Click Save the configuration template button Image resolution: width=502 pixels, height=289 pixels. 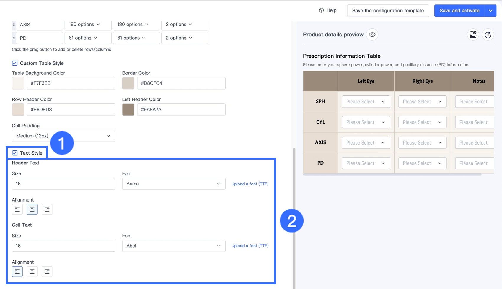point(388,11)
